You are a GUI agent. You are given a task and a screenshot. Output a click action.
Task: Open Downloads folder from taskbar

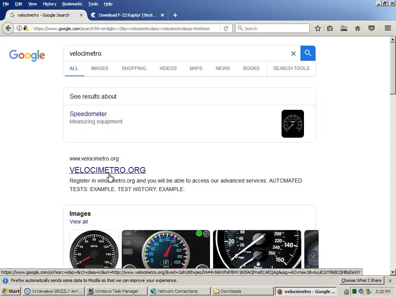tap(242, 291)
